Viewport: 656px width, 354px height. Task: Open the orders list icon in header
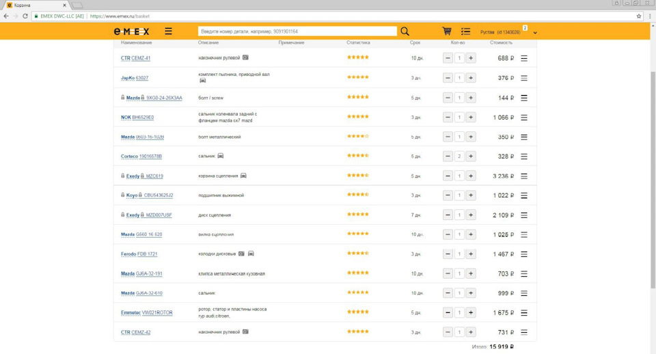click(465, 31)
